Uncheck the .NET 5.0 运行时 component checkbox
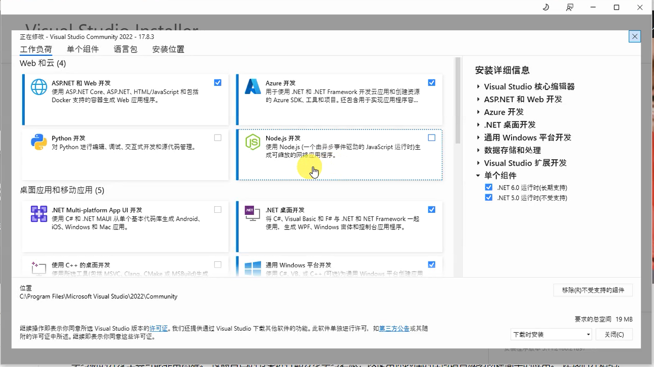The image size is (654, 367). [488, 198]
